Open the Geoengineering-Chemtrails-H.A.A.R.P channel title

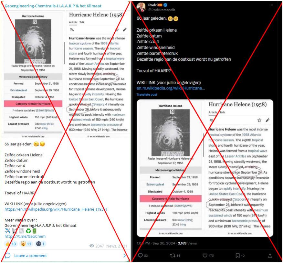pyautogui.click(x=53, y=6)
